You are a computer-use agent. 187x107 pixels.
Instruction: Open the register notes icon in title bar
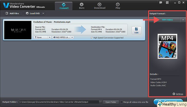point(167,3)
